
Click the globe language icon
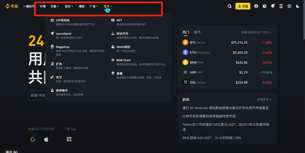pyautogui.click(x=289, y=6)
